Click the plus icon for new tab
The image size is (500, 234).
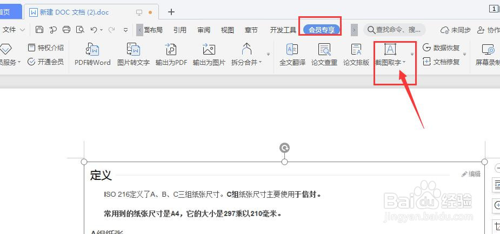click(171, 12)
